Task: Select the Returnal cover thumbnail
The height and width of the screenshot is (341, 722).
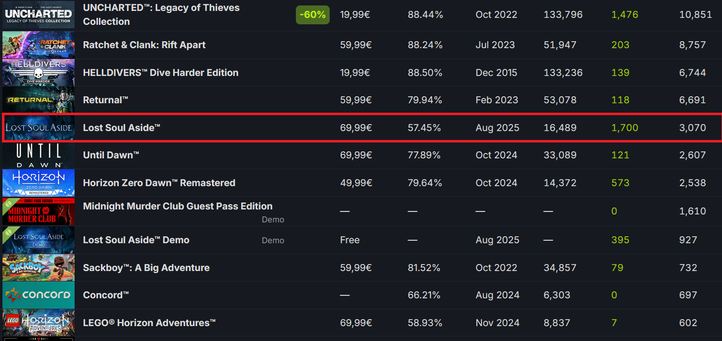Action: click(38, 100)
